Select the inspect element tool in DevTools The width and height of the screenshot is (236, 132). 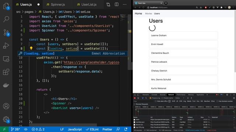point(135,95)
